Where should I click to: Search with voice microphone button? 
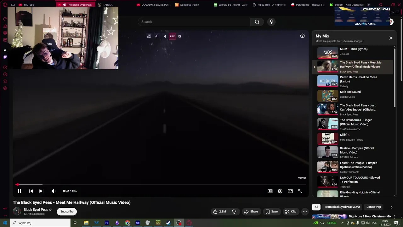tap(271, 22)
